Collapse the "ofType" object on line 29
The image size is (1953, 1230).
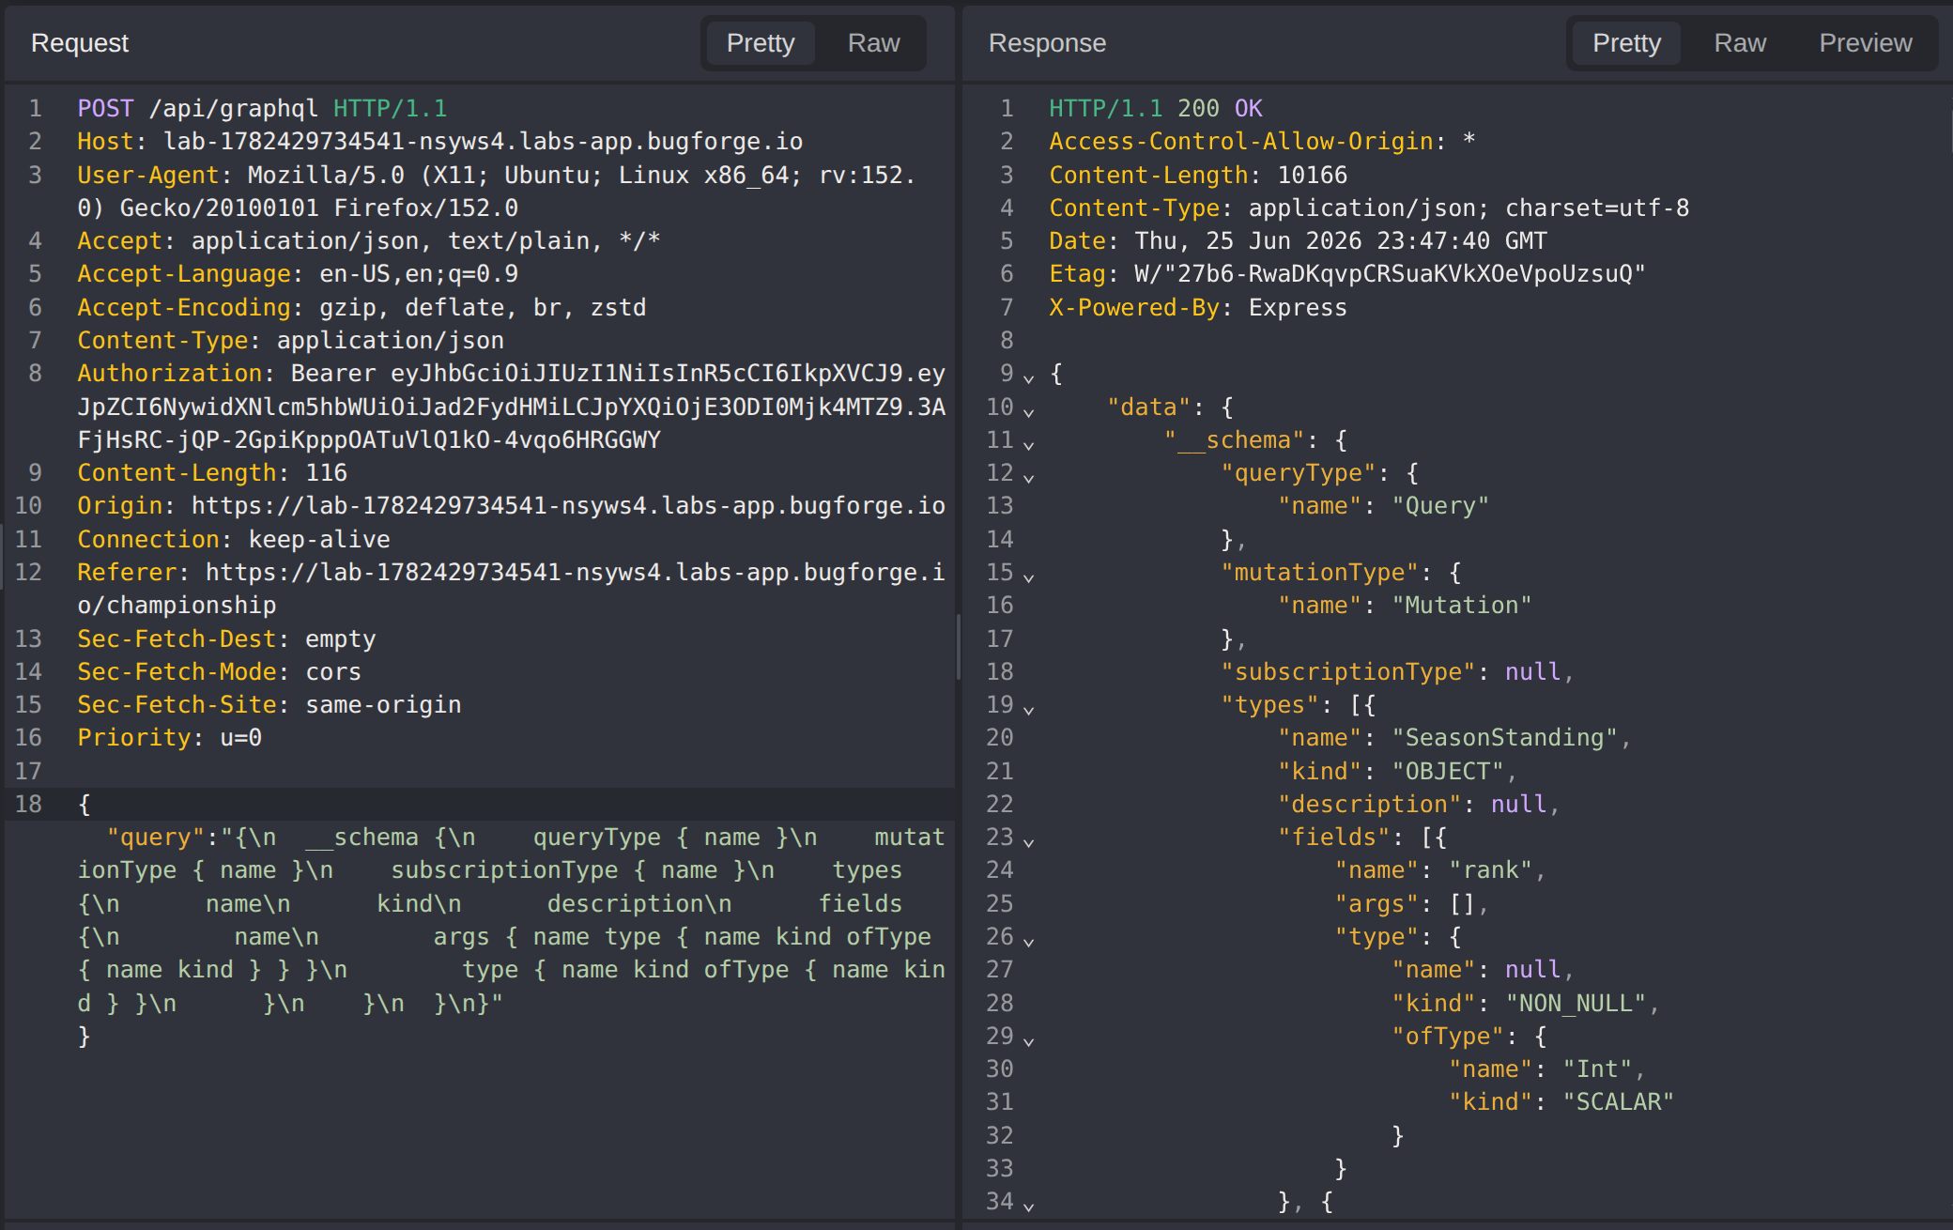pos(1029,1041)
